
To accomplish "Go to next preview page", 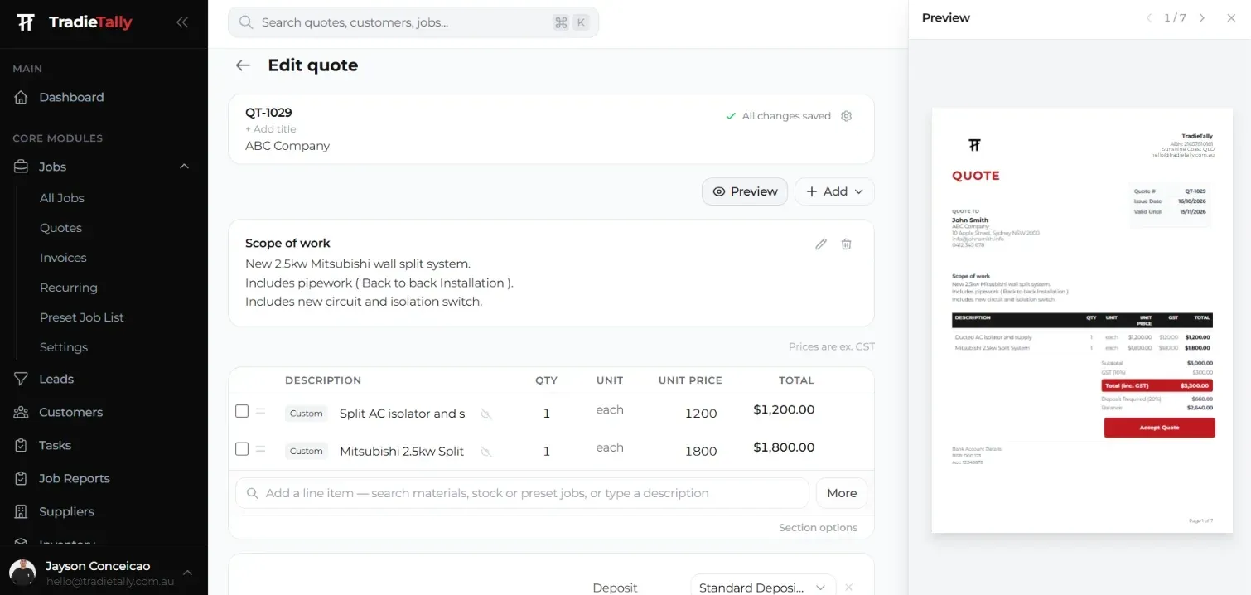I will [x=1202, y=18].
